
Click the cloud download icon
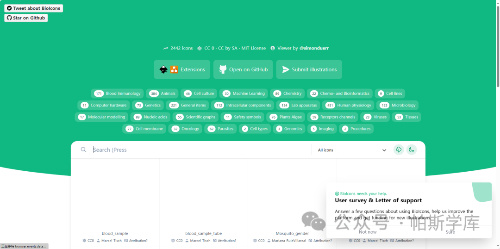(x=399, y=149)
